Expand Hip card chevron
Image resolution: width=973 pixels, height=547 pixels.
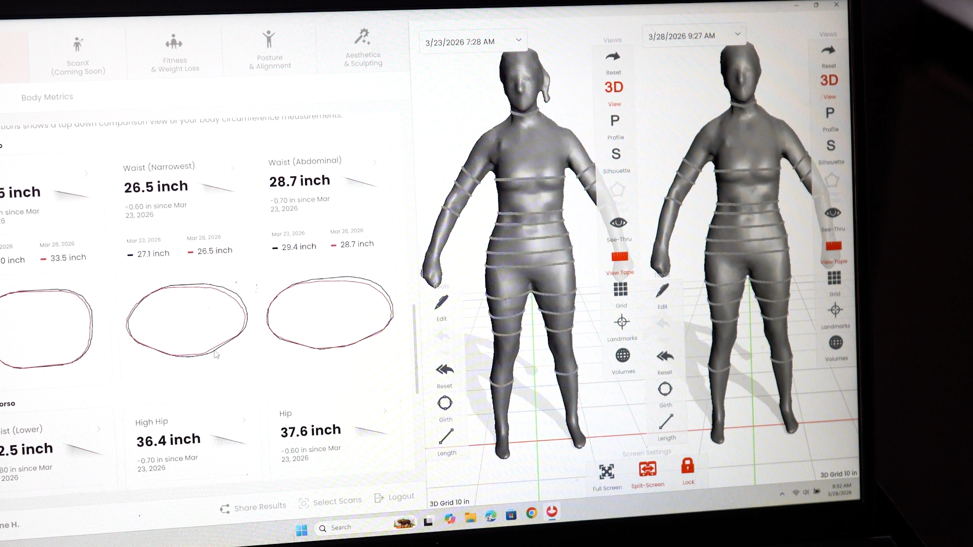(385, 411)
